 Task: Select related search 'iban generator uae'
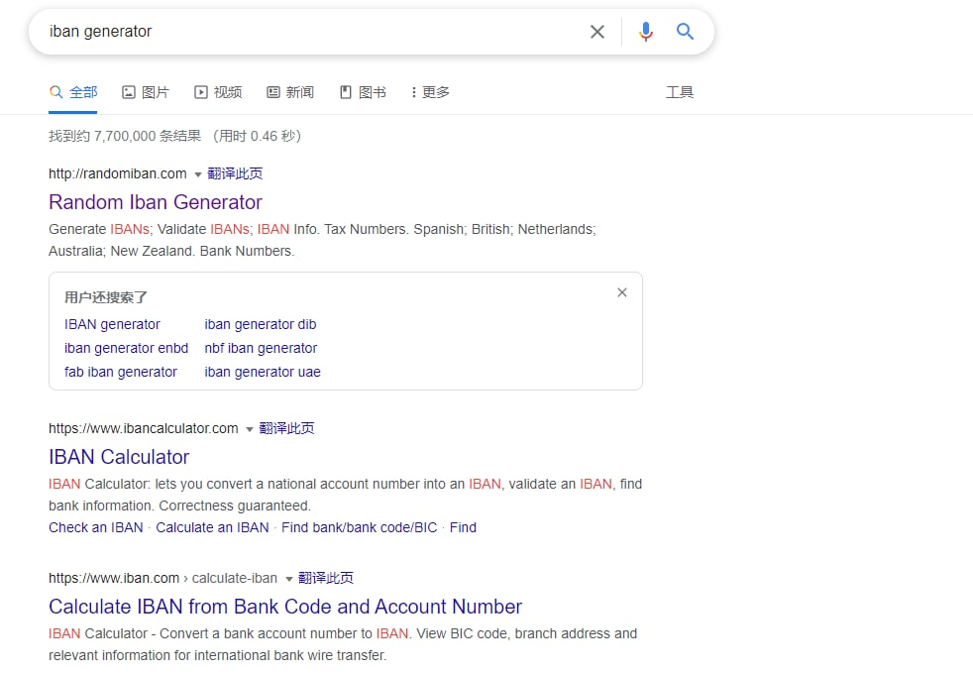coord(263,372)
